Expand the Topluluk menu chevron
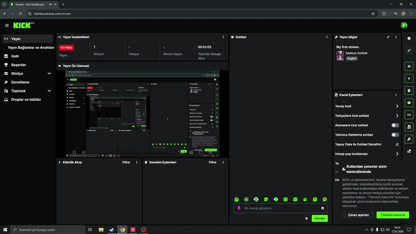This screenshot has height=234, width=416. 49,91
